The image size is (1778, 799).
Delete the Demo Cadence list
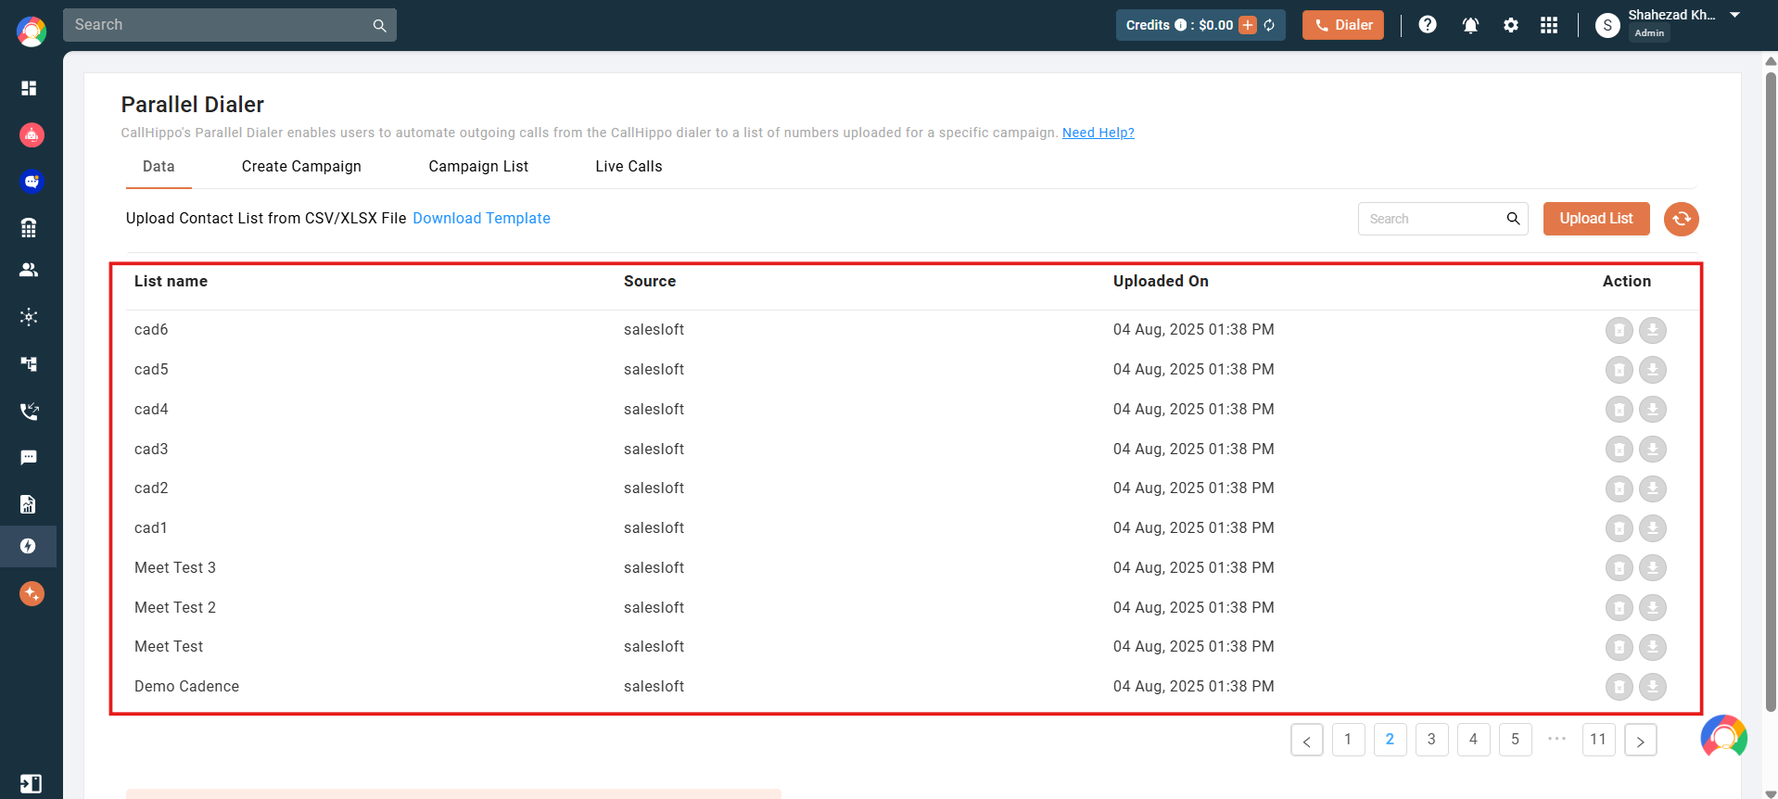point(1619,687)
